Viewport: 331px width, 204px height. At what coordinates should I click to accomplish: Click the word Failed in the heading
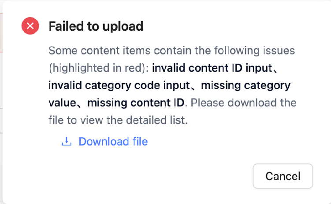pyautogui.click(x=66, y=26)
